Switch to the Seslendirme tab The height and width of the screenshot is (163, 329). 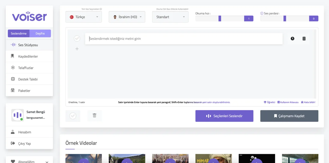(19, 33)
